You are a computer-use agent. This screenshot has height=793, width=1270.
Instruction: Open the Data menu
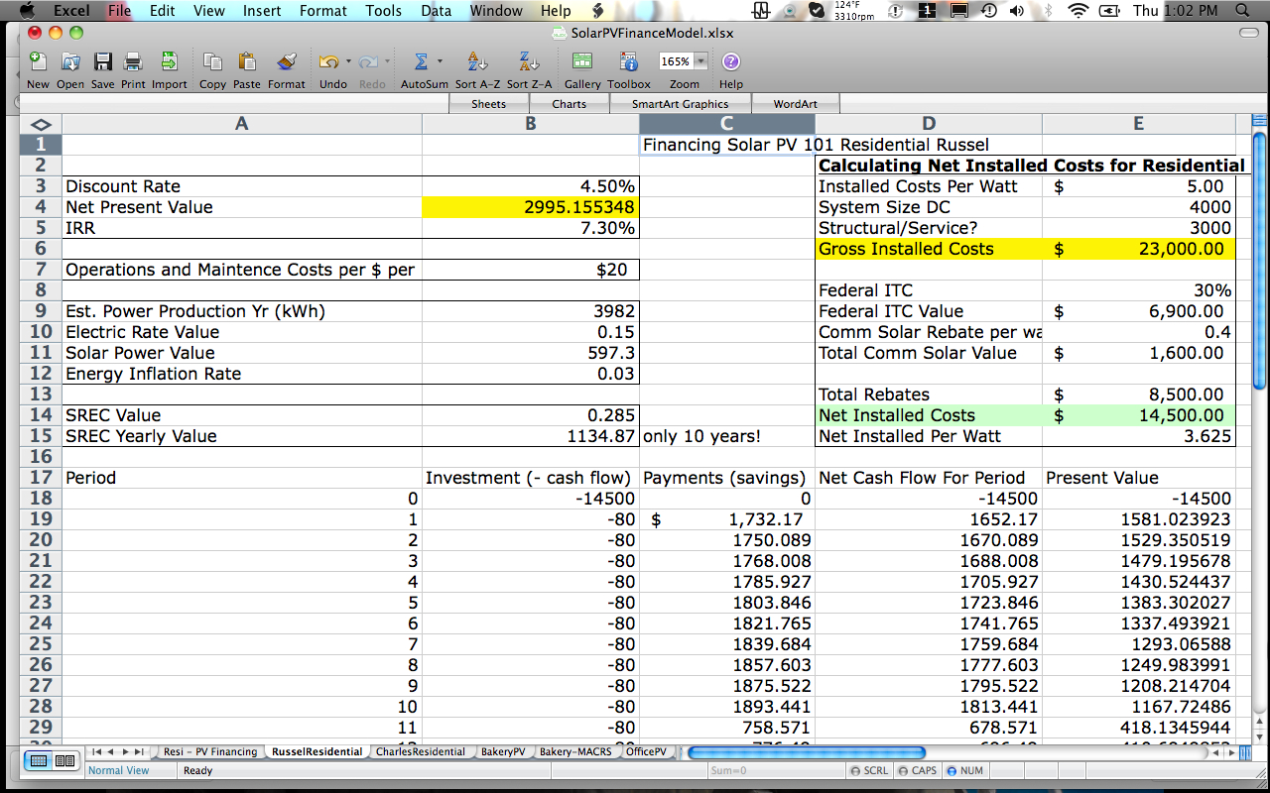click(x=436, y=11)
